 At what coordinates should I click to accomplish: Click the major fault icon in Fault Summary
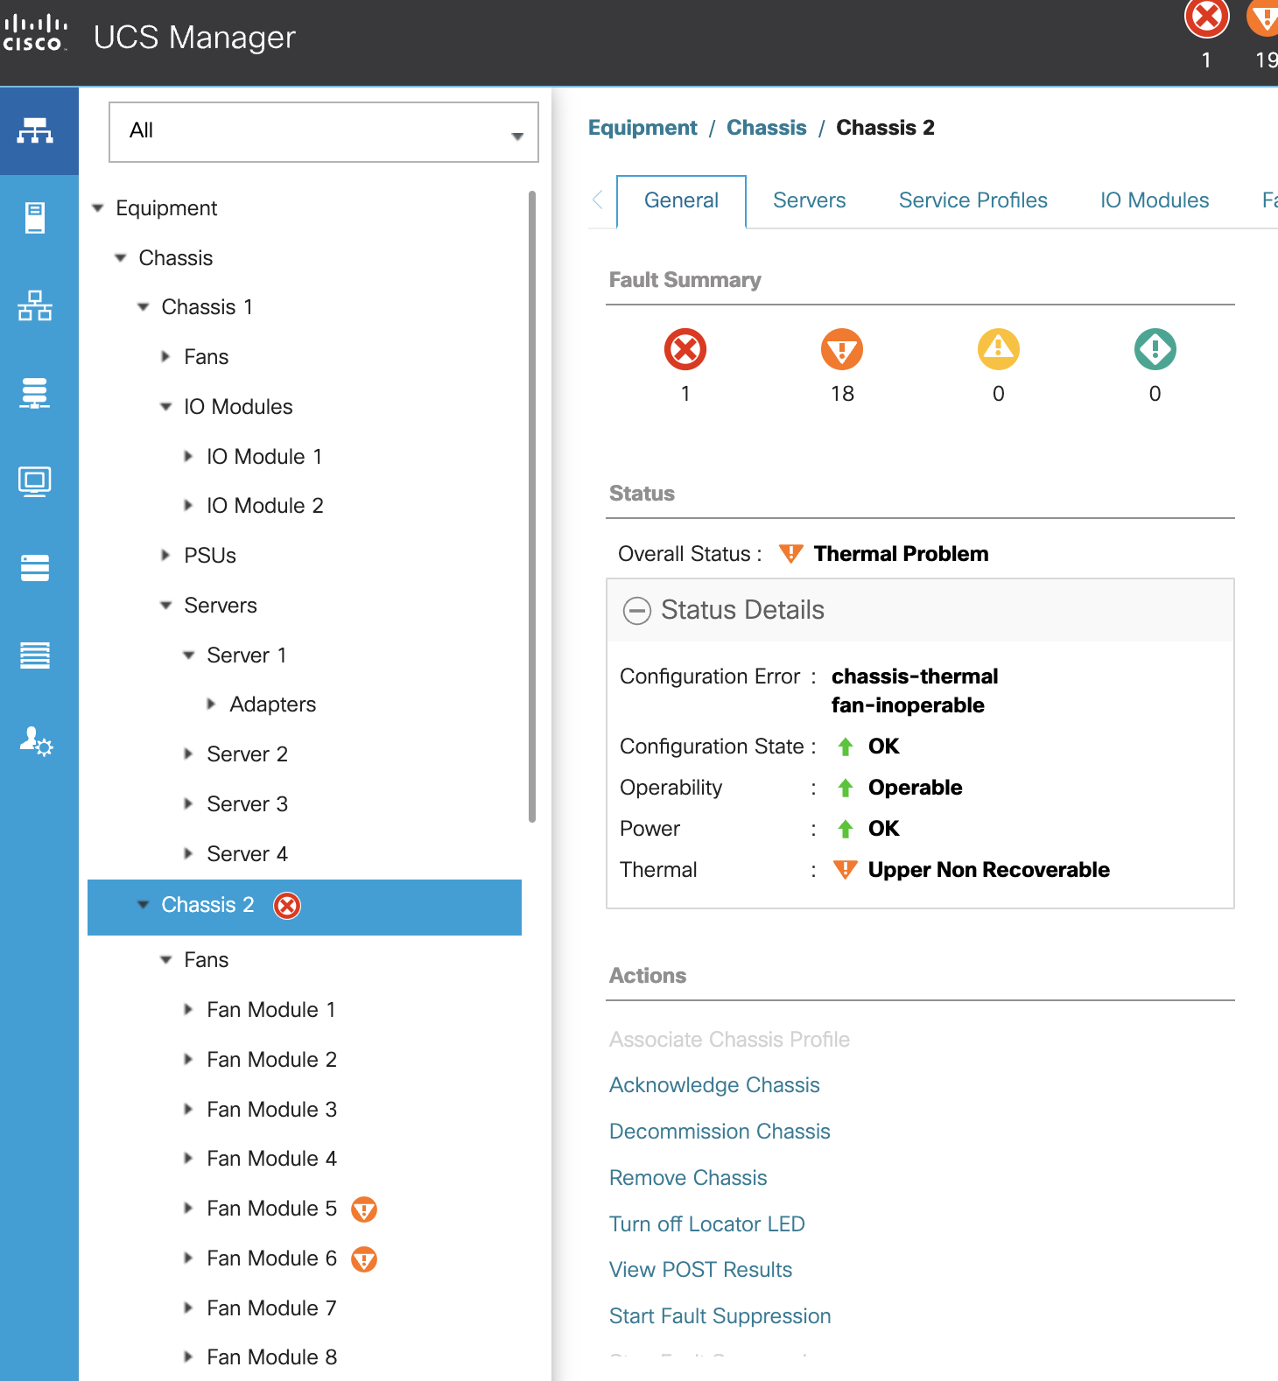842,350
